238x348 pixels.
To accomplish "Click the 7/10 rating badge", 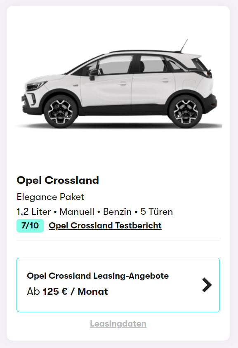I will pyautogui.click(x=30, y=226).
